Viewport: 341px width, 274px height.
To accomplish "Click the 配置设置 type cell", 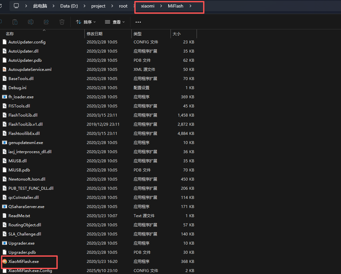I will 141,88.
